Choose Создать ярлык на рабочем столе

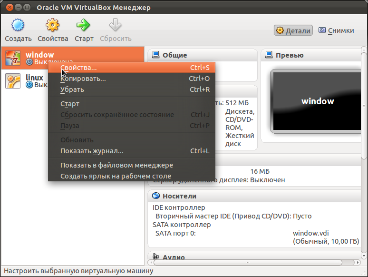pos(132,176)
